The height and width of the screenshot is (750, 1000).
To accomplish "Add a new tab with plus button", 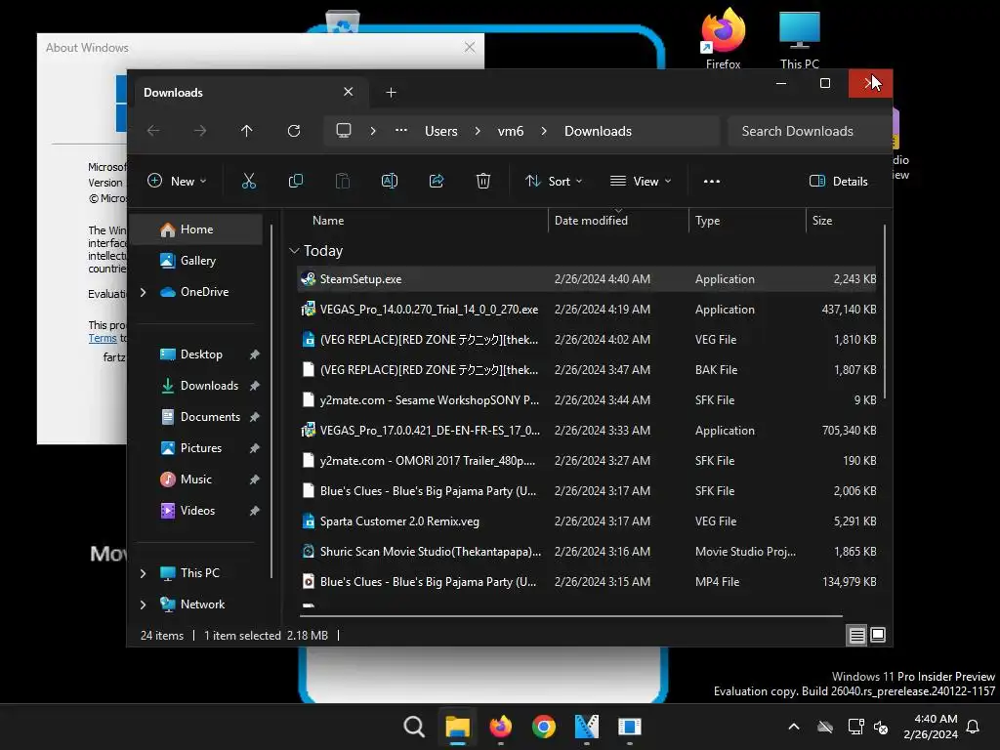I will pyautogui.click(x=391, y=93).
